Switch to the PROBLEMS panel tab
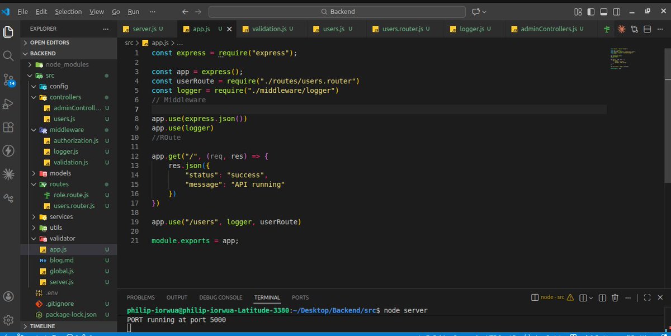The height and width of the screenshot is (336, 671). (141, 297)
